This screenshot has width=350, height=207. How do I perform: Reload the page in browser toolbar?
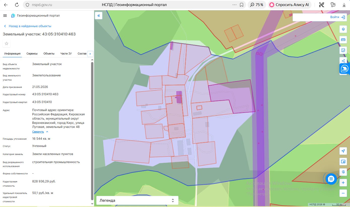click(17, 5)
